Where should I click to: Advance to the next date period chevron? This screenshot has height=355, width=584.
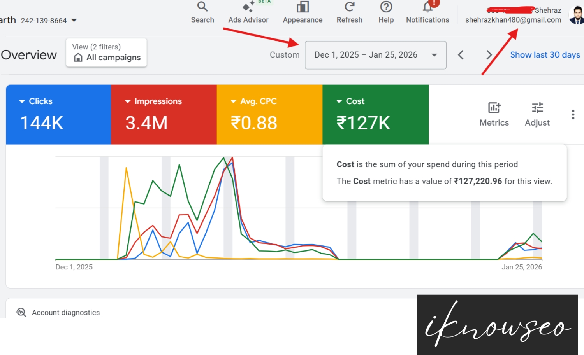point(489,55)
